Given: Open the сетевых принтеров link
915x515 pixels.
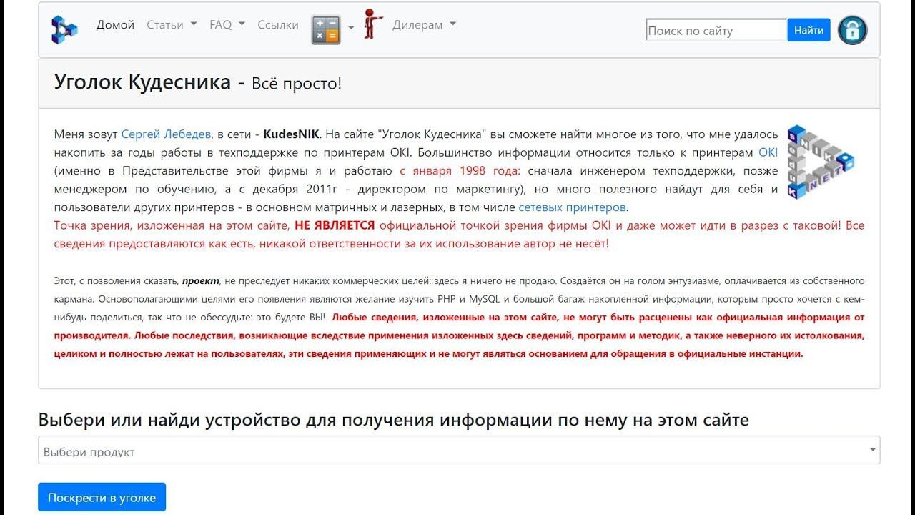Looking at the screenshot, I should click(x=573, y=207).
